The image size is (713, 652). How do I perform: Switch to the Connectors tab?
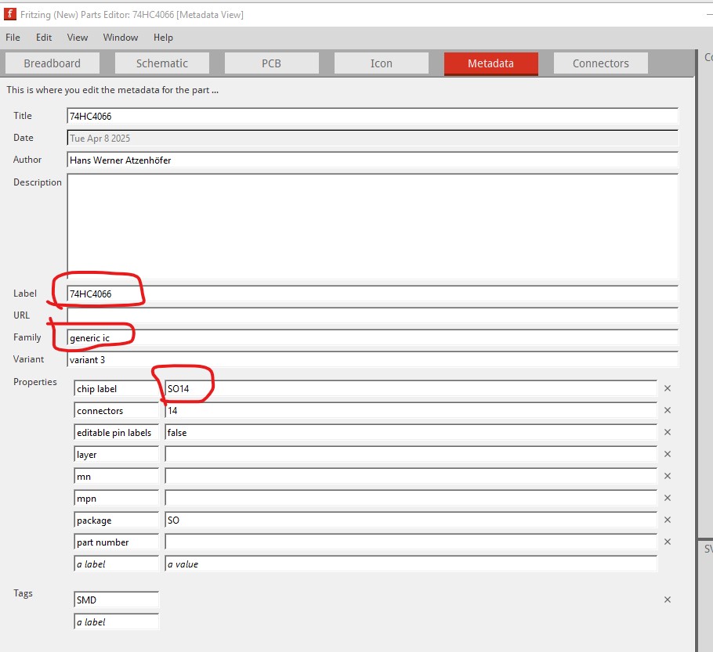[x=601, y=63]
